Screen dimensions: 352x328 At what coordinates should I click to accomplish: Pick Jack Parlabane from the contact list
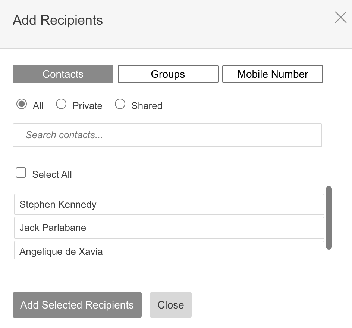pyautogui.click(x=169, y=228)
